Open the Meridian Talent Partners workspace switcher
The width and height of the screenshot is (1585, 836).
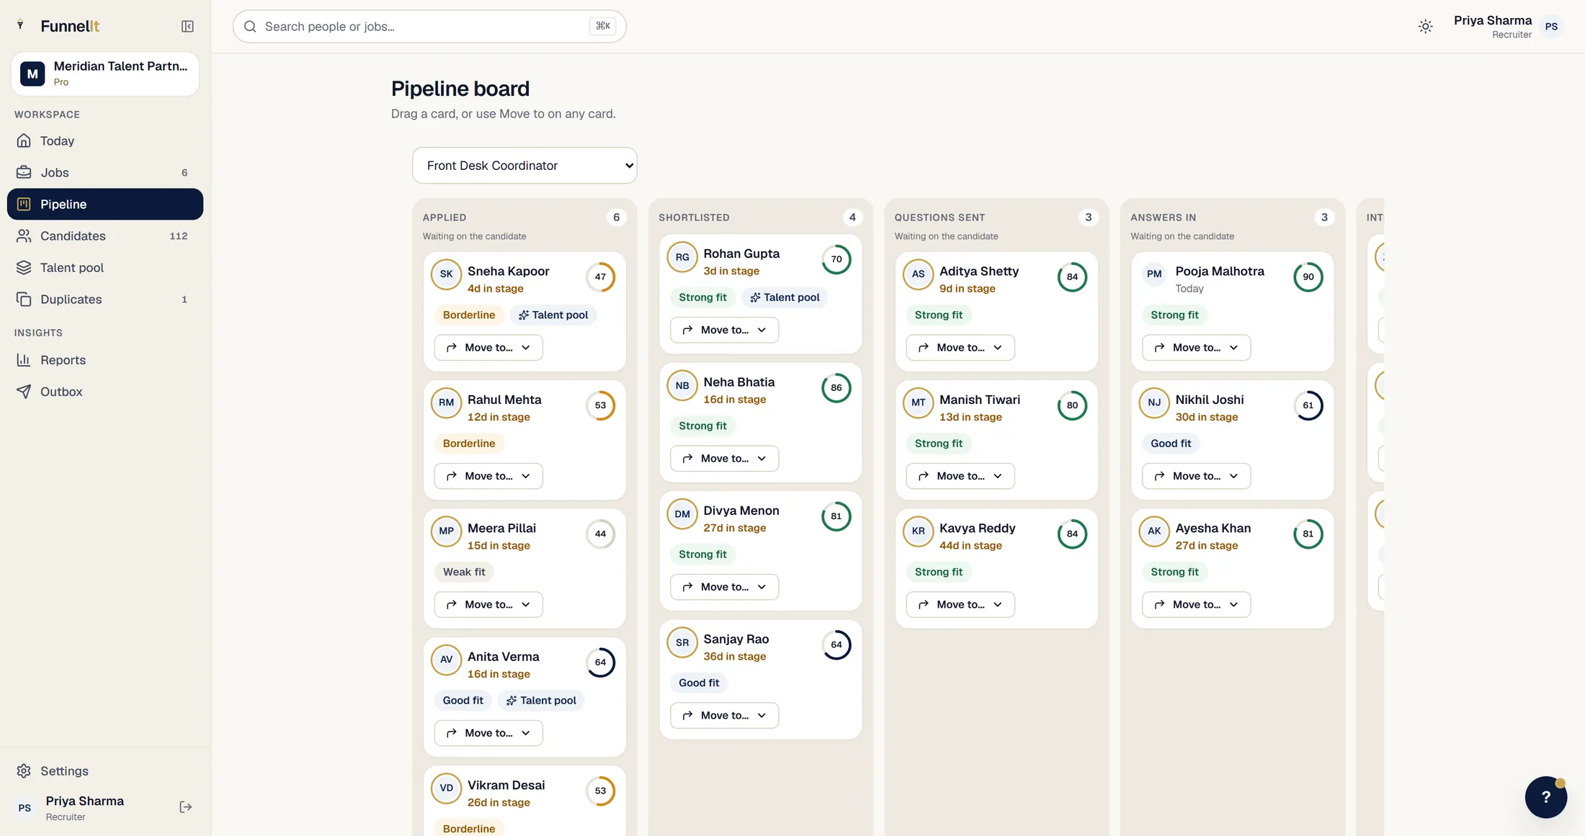tap(105, 73)
